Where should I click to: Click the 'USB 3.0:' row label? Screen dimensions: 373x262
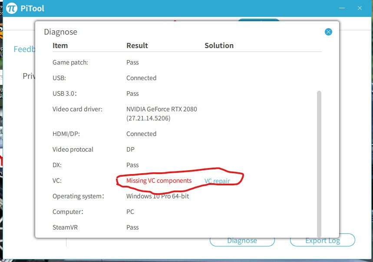pyautogui.click(x=65, y=94)
